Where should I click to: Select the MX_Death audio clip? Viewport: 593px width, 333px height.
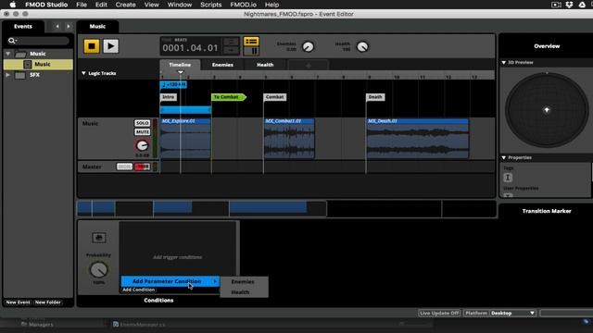click(418, 138)
